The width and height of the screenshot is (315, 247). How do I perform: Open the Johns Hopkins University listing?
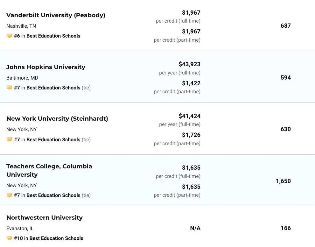[x=46, y=67]
